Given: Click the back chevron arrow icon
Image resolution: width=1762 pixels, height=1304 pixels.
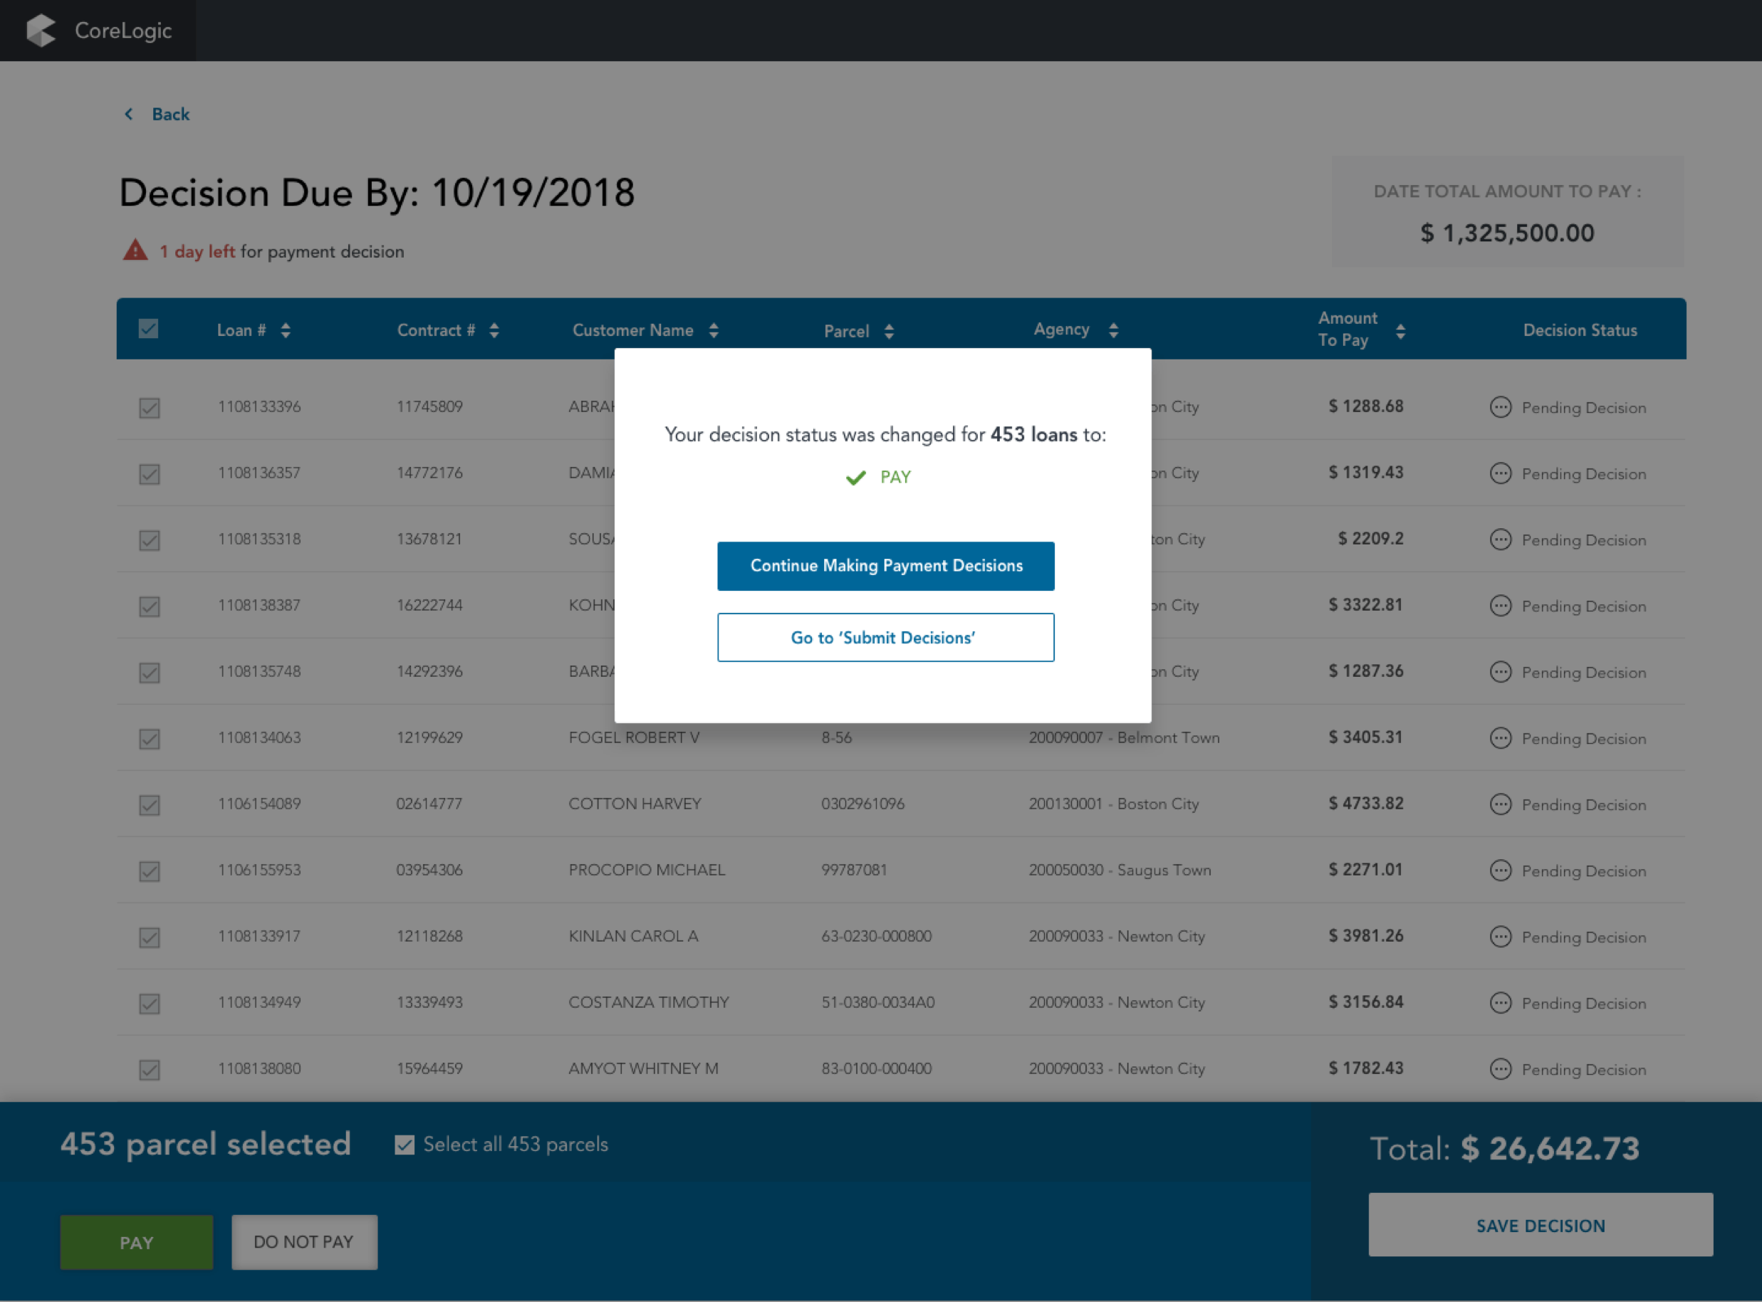Looking at the screenshot, I should point(129,115).
